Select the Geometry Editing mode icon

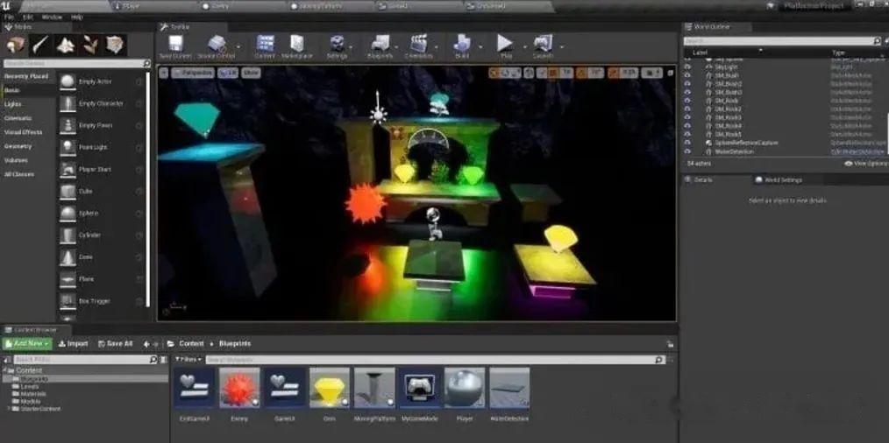pos(115,45)
